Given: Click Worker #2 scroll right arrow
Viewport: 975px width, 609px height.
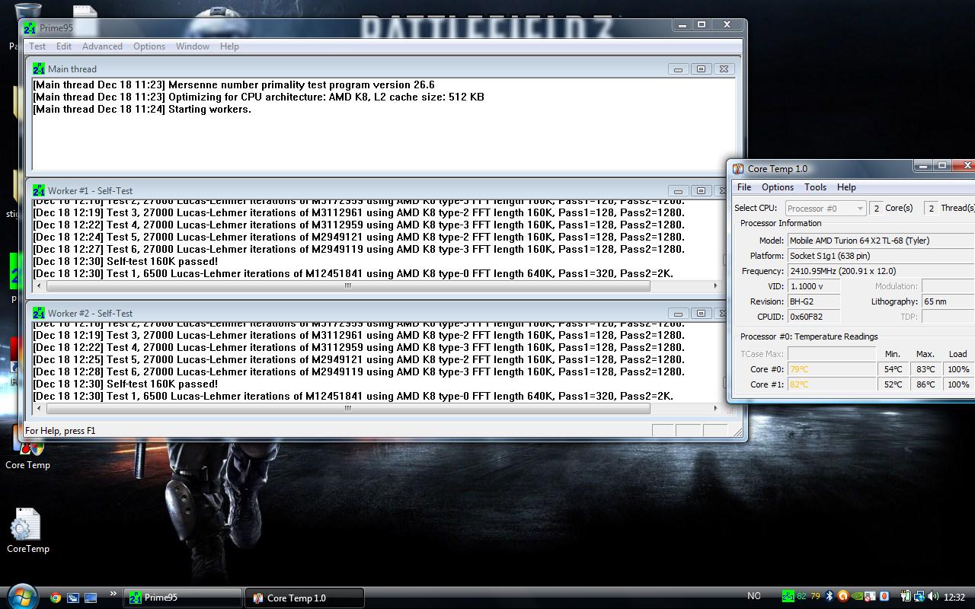Looking at the screenshot, I should tap(715, 409).
